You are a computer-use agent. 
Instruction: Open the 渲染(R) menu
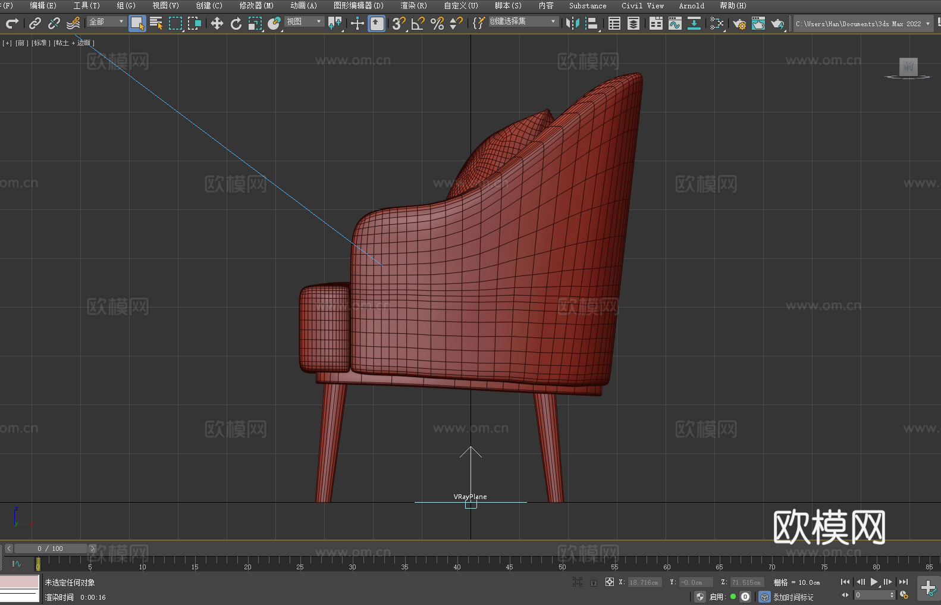(x=414, y=5)
